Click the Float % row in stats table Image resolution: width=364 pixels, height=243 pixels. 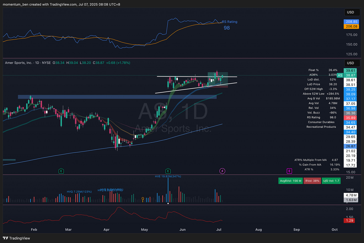point(323,70)
